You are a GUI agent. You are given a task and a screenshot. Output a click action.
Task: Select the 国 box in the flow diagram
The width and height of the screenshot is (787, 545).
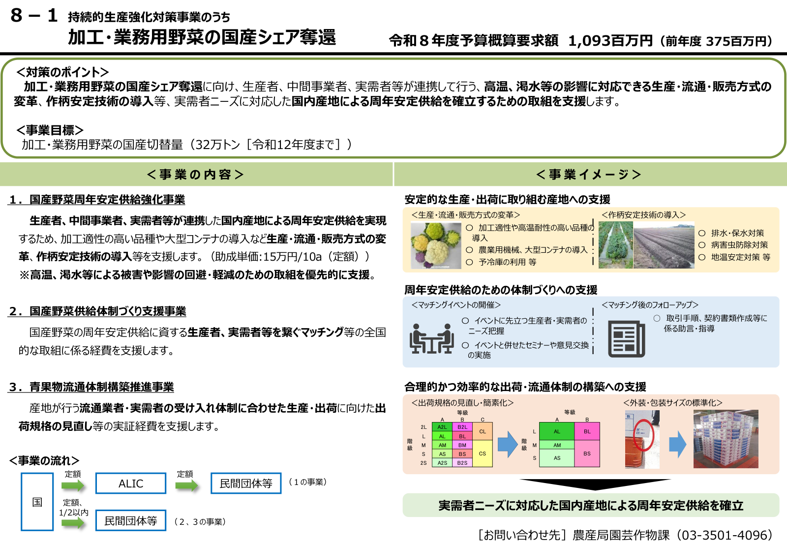37,502
